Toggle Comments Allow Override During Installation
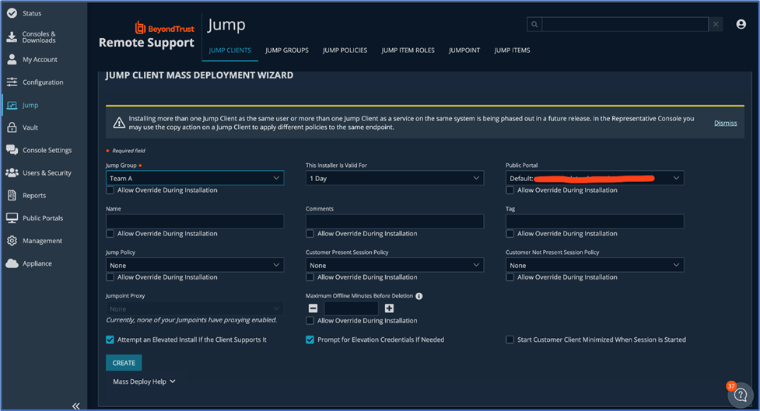The width and height of the screenshot is (760, 411). tap(310, 234)
